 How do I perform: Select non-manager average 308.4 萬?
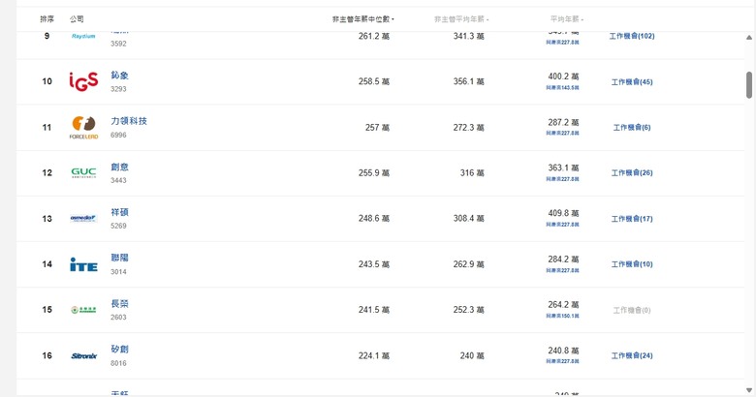click(x=469, y=218)
